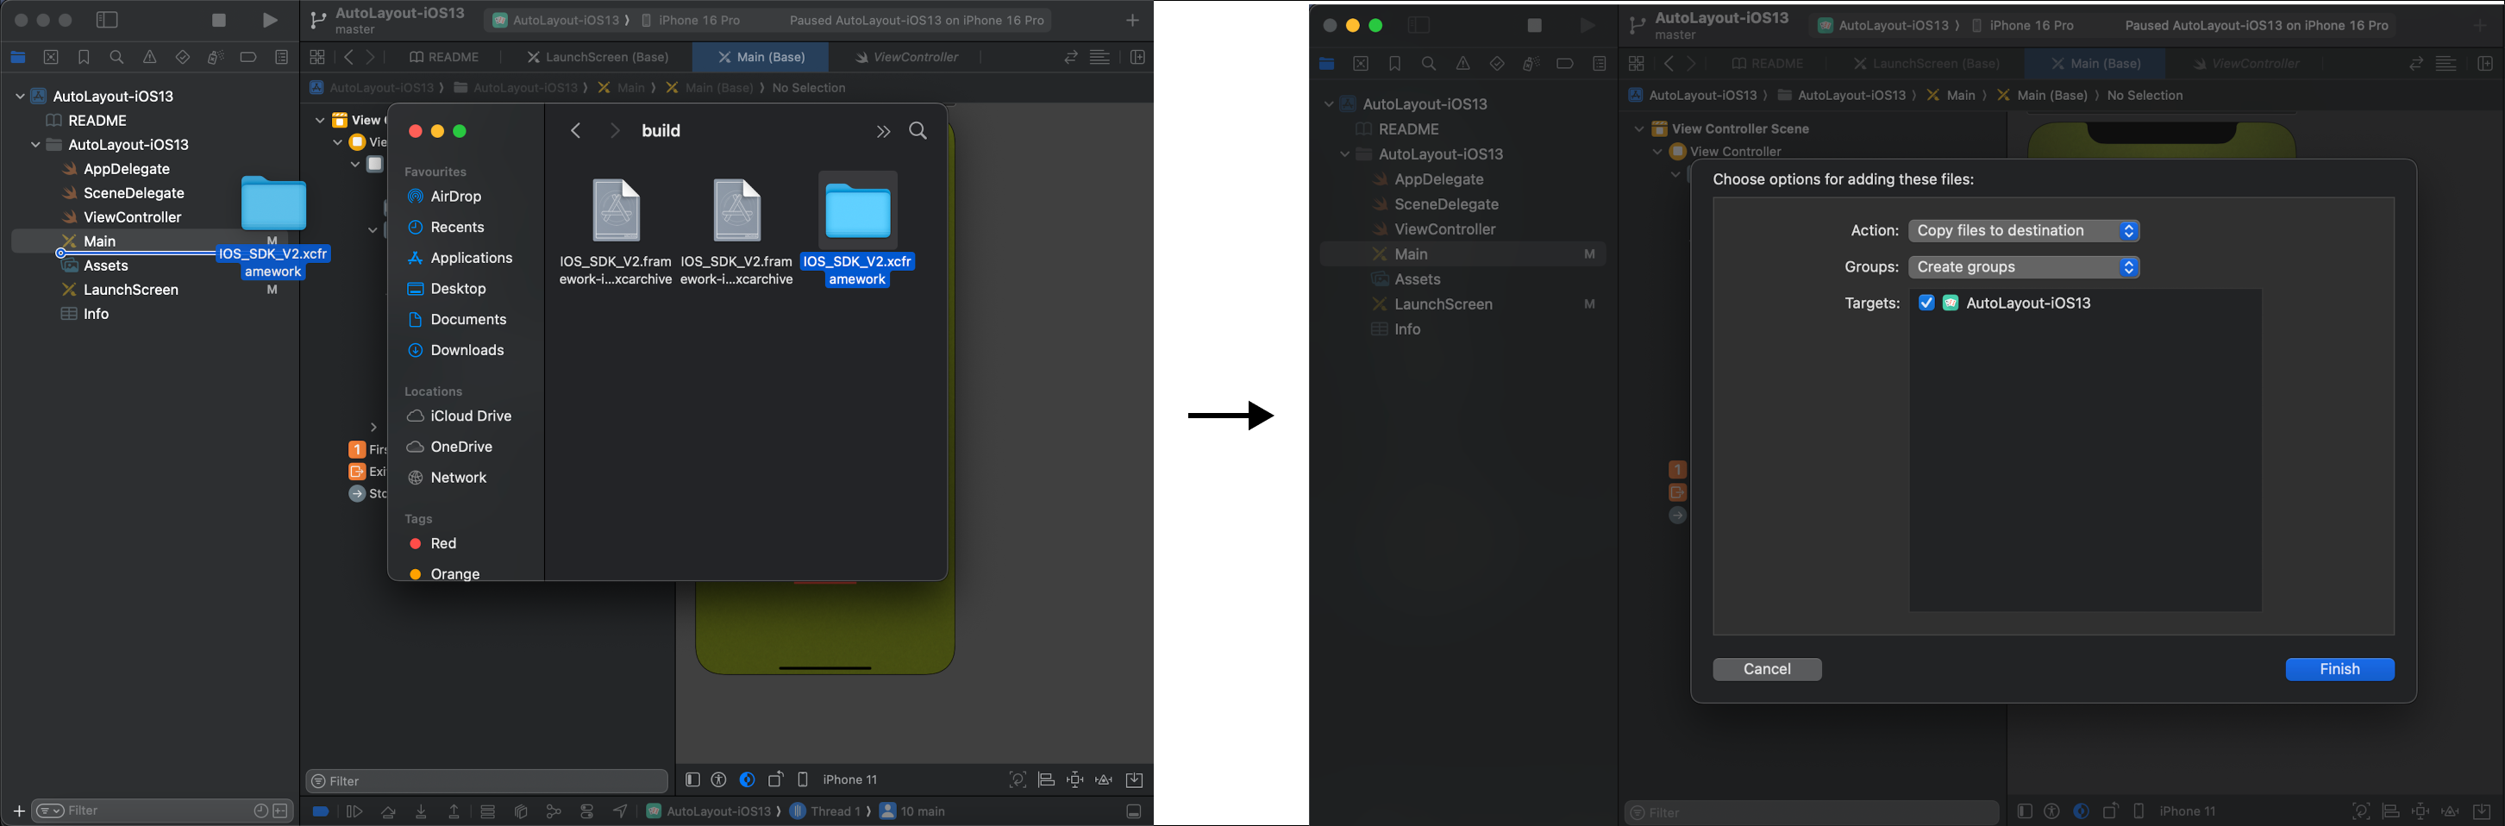Select AirDrop in Finder sidebar

(x=456, y=197)
